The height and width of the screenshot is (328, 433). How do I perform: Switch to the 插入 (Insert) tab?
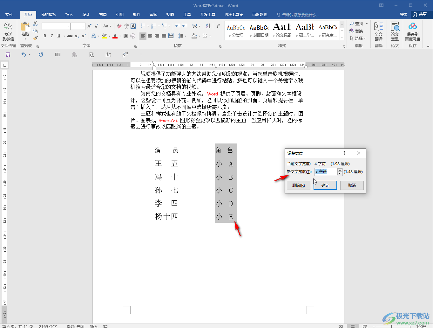pyautogui.click(x=69, y=15)
